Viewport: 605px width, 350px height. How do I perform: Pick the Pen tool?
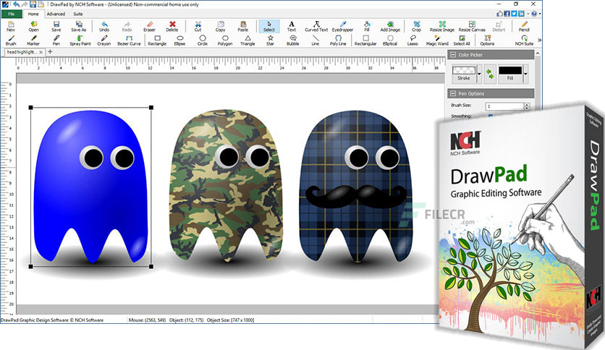(56, 40)
